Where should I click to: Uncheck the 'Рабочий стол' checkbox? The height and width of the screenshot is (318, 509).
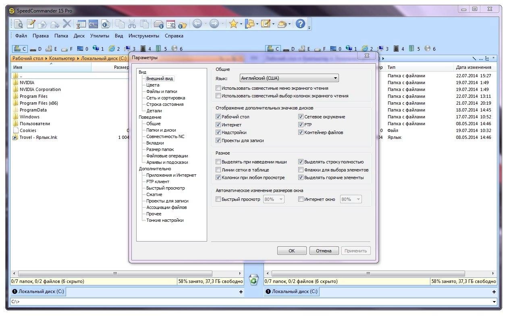[x=218, y=117]
